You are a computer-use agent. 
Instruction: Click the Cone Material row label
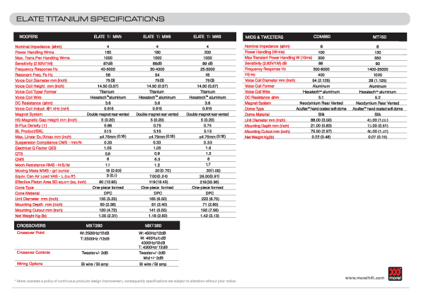click(x=28, y=193)
